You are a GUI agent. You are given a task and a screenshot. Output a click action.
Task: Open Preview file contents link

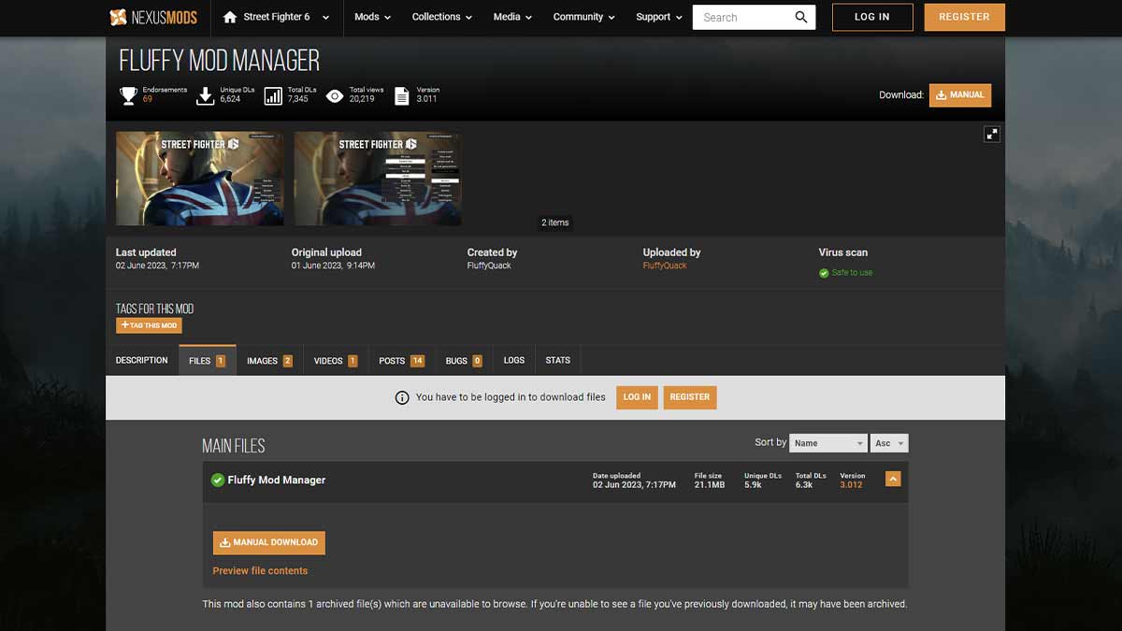[260, 570]
